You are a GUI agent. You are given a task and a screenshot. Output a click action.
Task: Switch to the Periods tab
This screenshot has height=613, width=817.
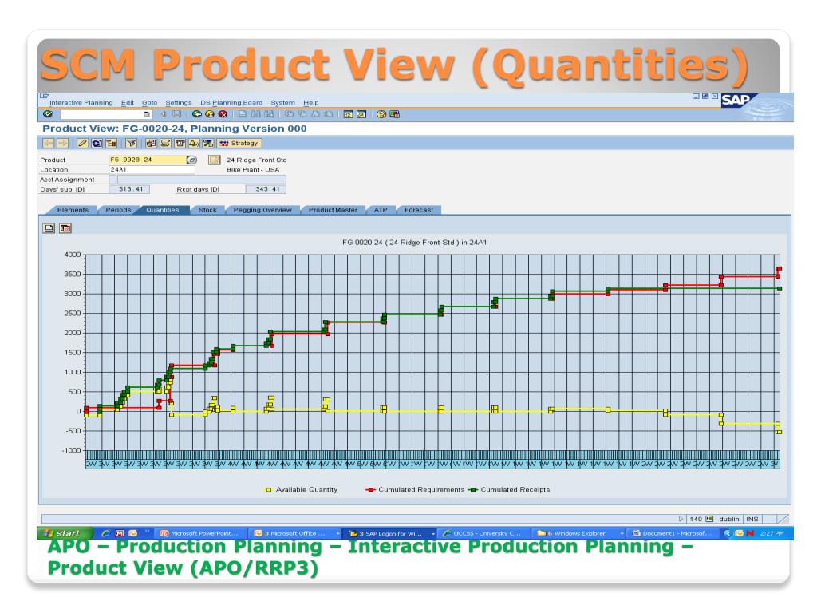pos(118,210)
